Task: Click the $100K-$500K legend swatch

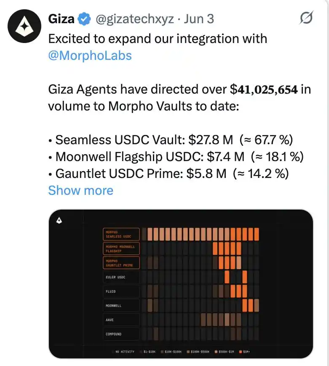Action: (188, 352)
